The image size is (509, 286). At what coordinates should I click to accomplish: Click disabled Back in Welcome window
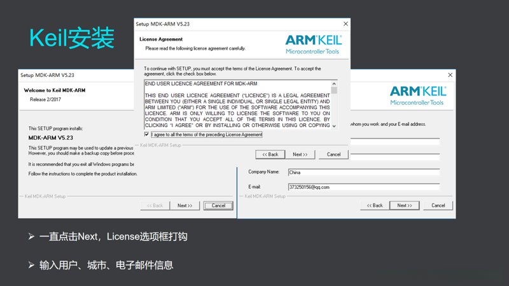(x=155, y=205)
